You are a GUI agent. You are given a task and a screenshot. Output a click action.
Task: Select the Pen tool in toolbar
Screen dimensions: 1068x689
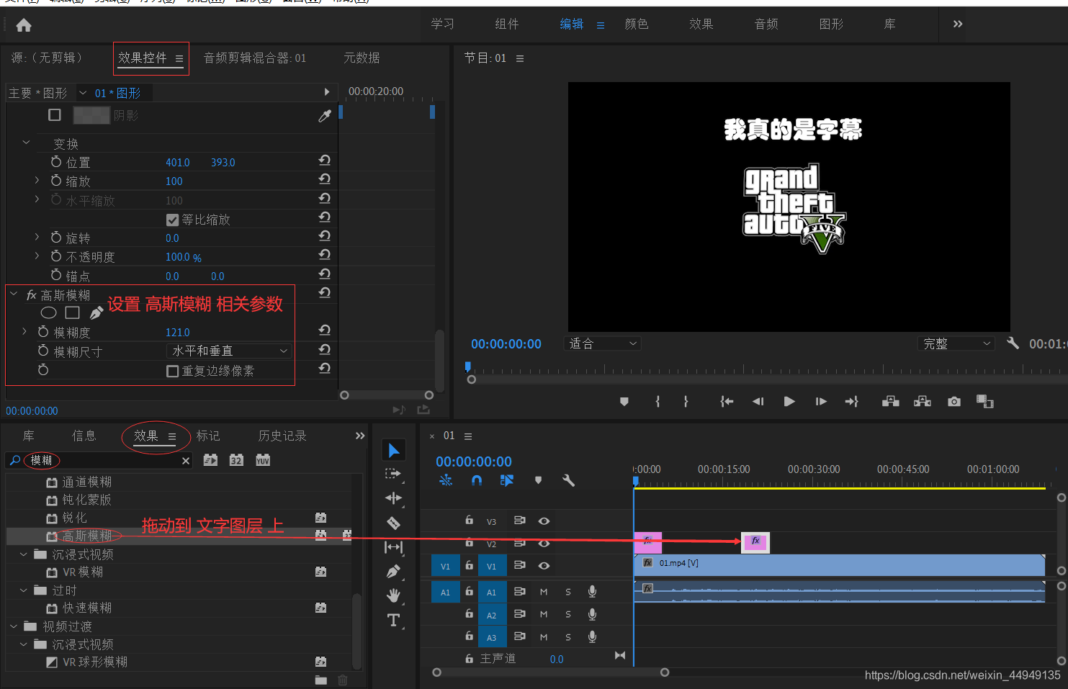click(x=393, y=572)
